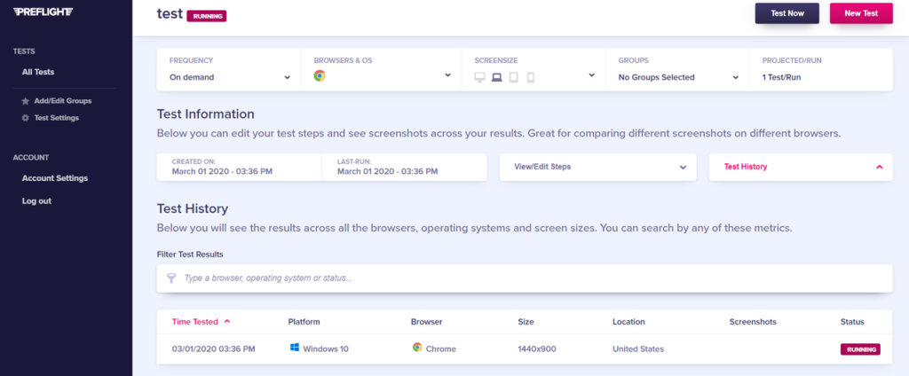Click the United States location cell
This screenshot has width=909, height=376.
pyautogui.click(x=637, y=349)
